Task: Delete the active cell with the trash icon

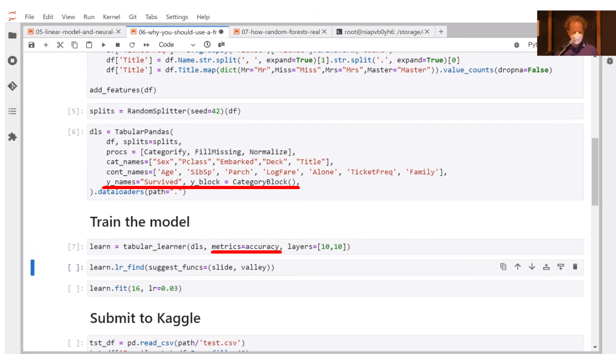Action: coord(575,267)
